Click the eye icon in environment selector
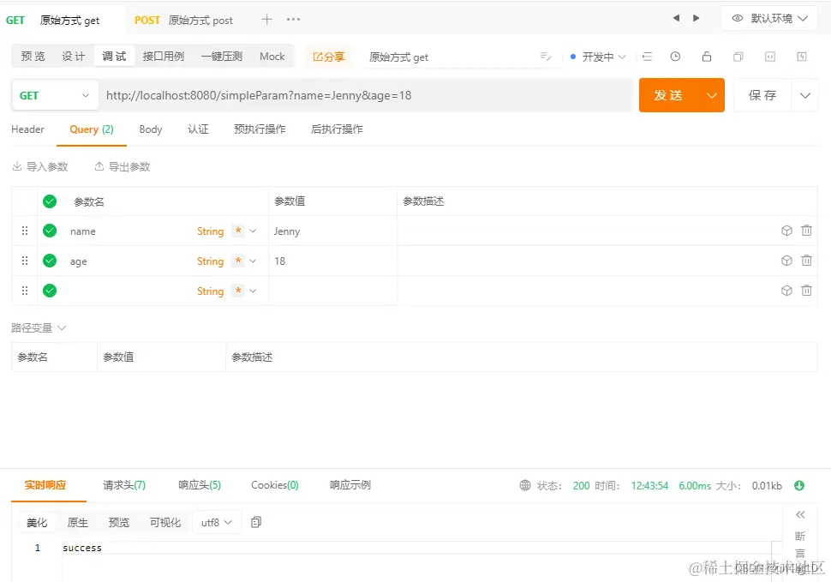 tap(738, 18)
